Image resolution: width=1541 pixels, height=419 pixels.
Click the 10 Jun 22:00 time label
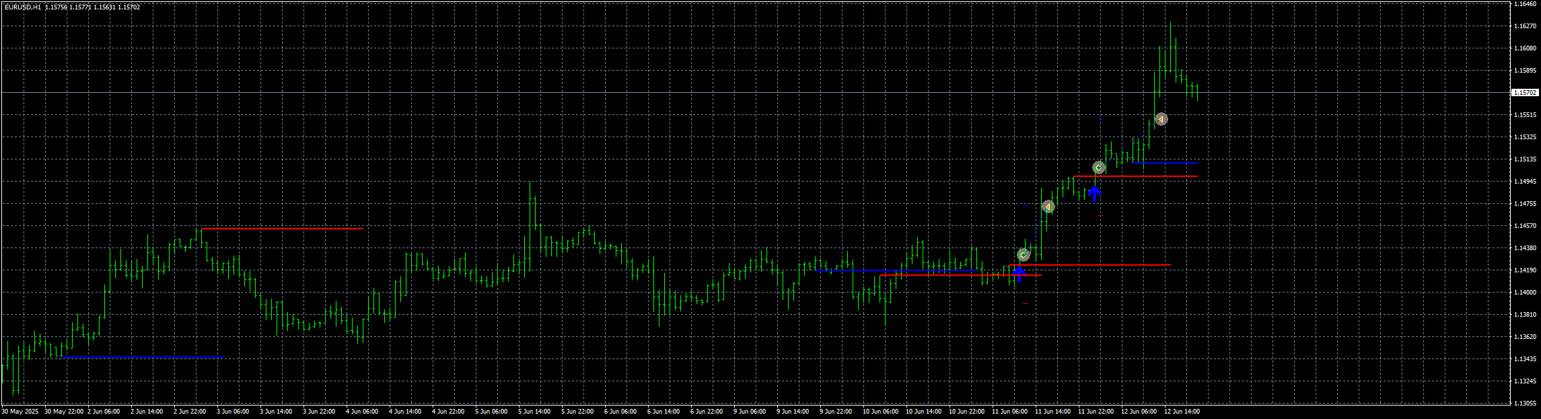click(967, 412)
